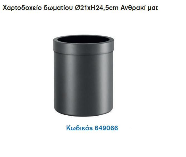This screenshot has width=186, height=157.
Task: Click the Χαρτοδοχείο δωματίου product title
Action: [80, 8]
